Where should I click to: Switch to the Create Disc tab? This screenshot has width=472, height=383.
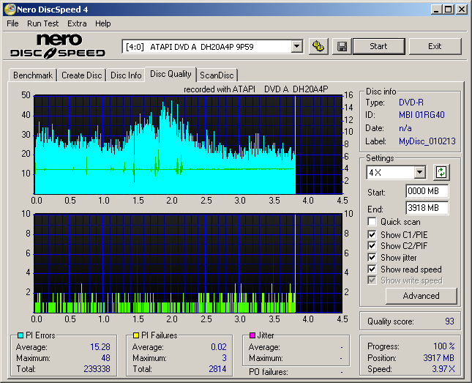[81, 75]
